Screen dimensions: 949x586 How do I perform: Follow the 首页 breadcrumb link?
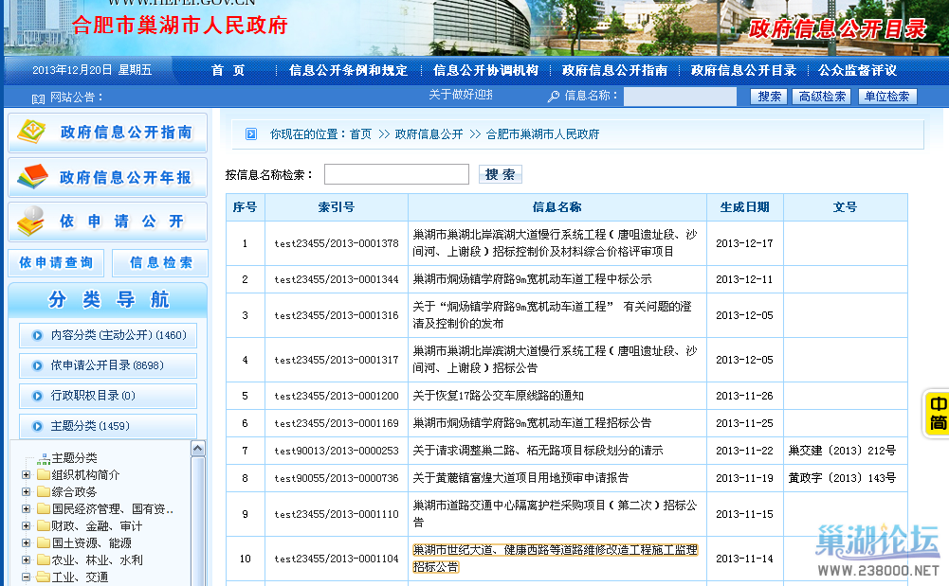360,134
